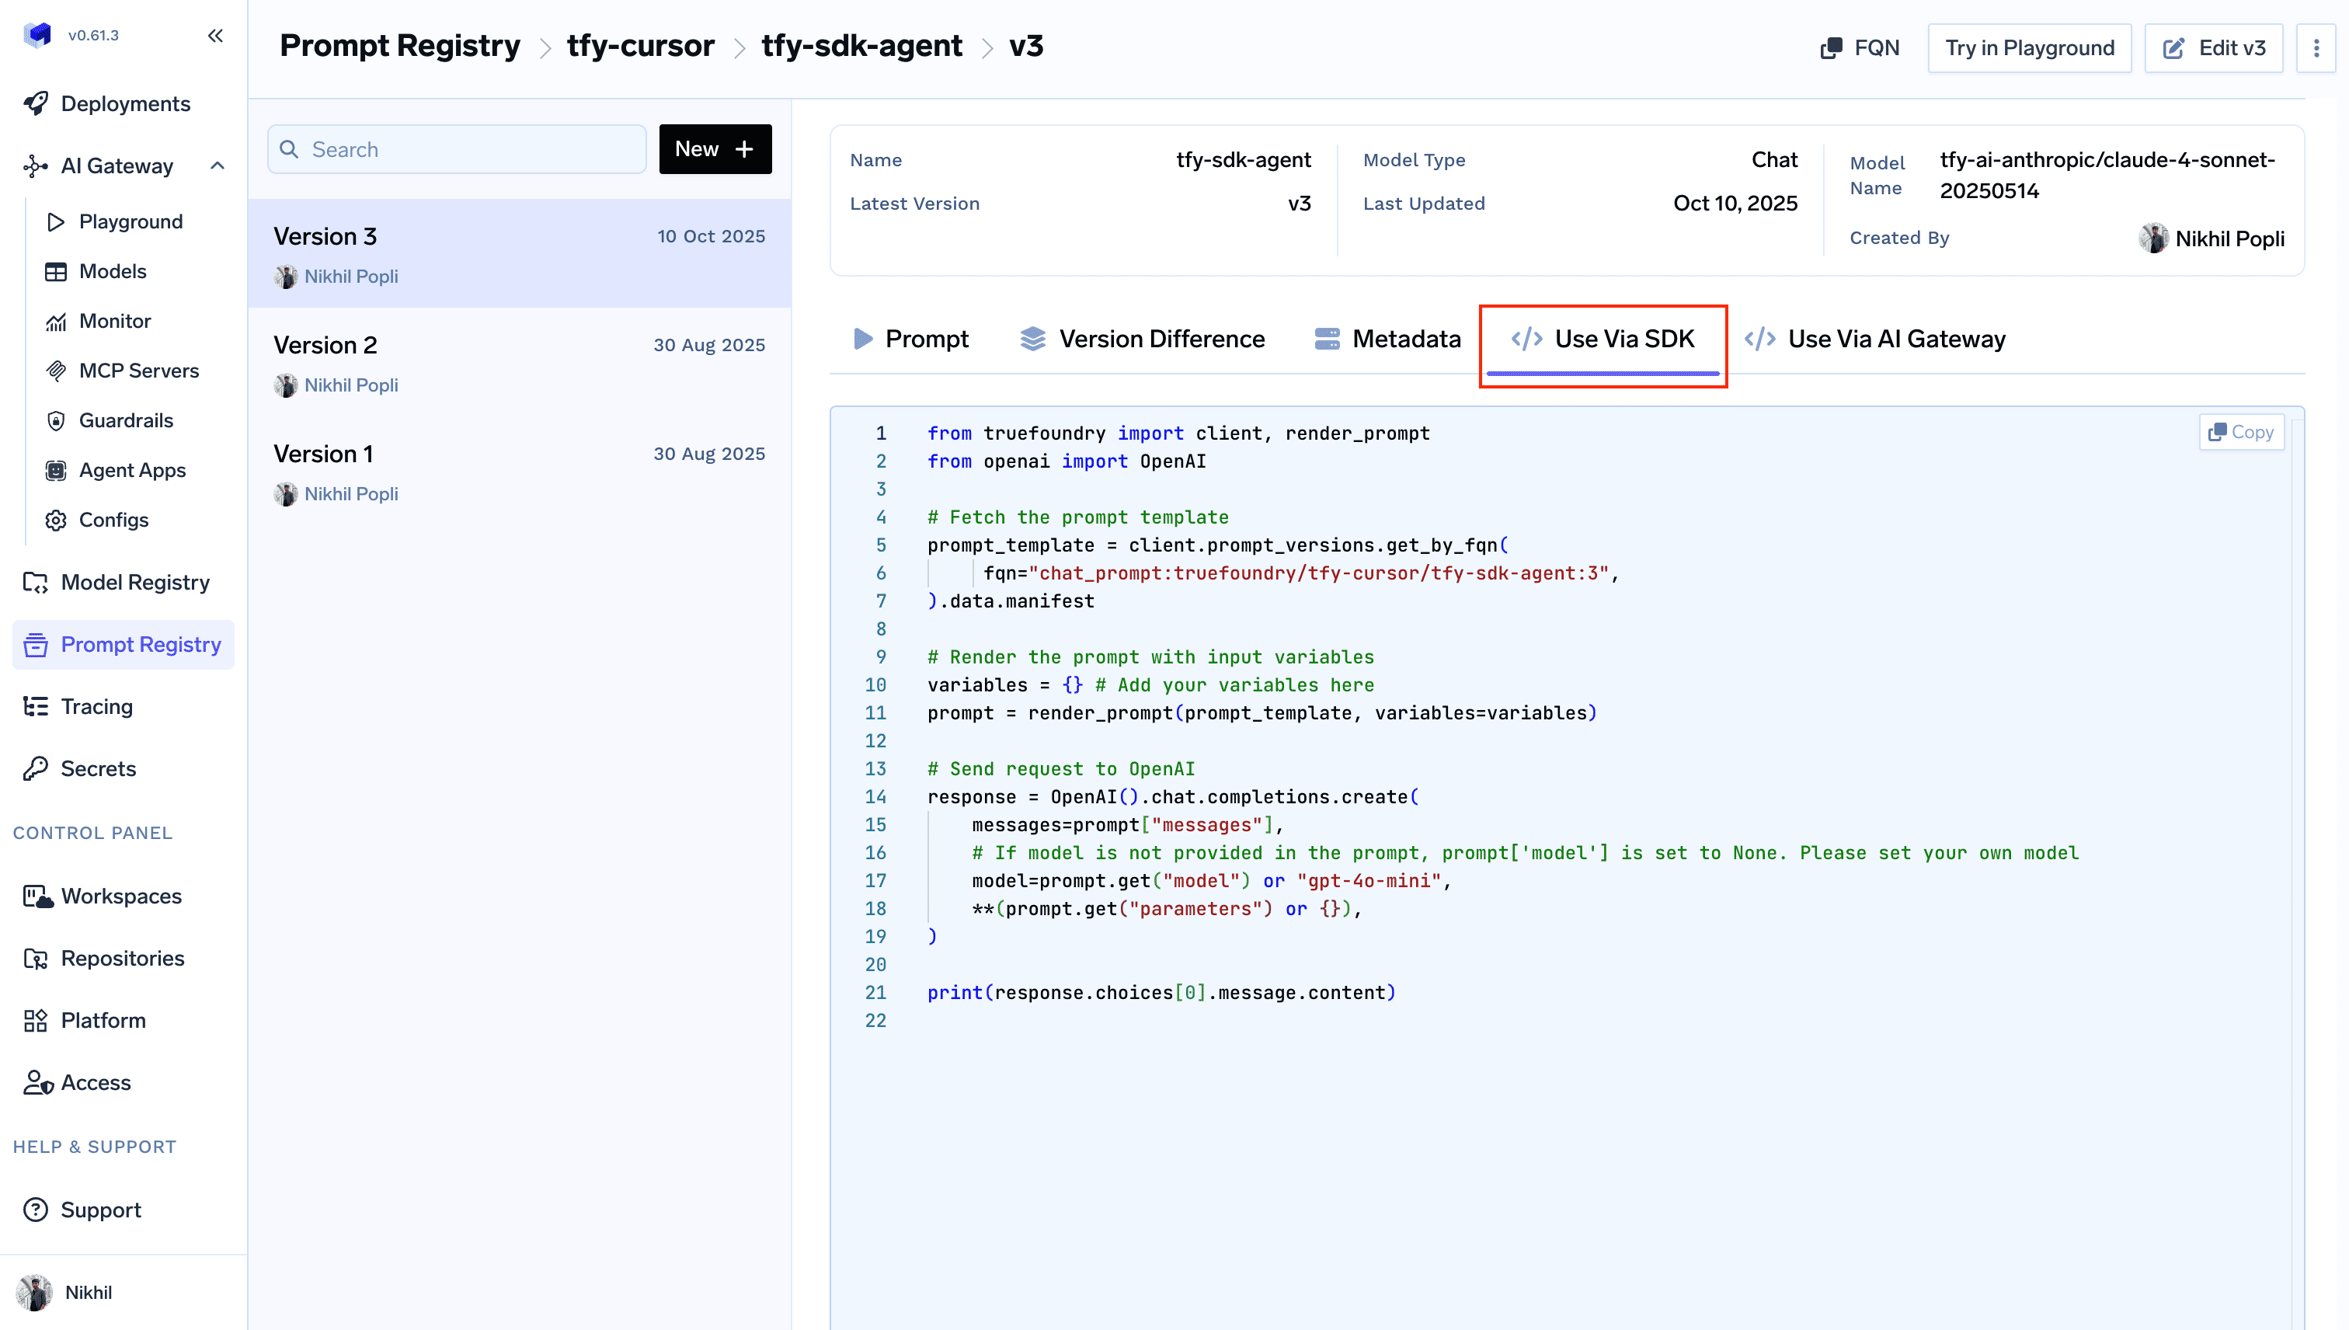Copy the SDK code snippet
The width and height of the screenshot is (2349, 1330).
[2240, 432]
